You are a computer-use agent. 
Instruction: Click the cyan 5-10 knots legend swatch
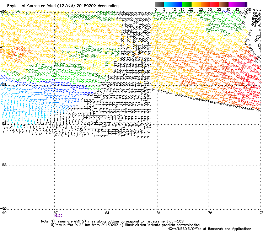click(168, 4)
